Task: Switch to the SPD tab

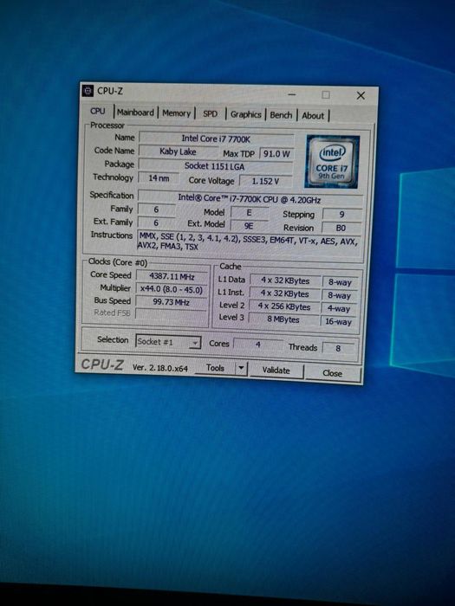Action: click(210, 114)
